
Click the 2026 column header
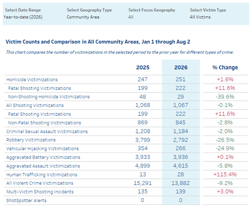click(181, 67)
